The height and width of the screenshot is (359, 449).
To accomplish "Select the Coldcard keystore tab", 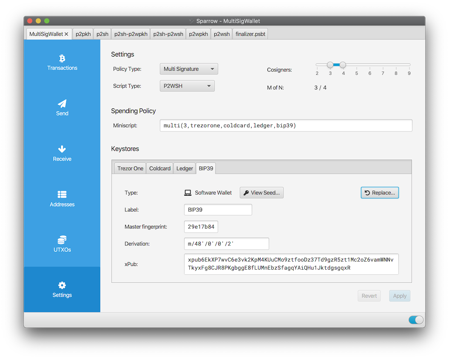I will pyautogui.click(x=160, y=168).
